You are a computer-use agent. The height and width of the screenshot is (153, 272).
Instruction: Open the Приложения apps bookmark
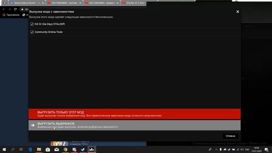tap(11, 15)
